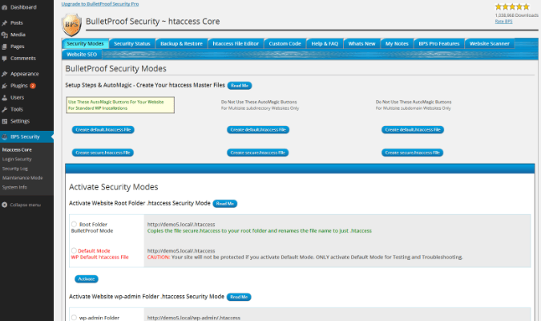Click the Dashboard icon in sidebar
This screenshot has width=541, height=321.
[x=5, y=7]
